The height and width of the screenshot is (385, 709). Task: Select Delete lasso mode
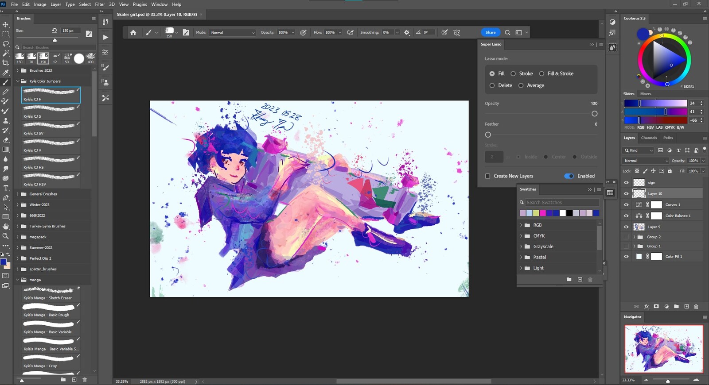pos(492,85)
